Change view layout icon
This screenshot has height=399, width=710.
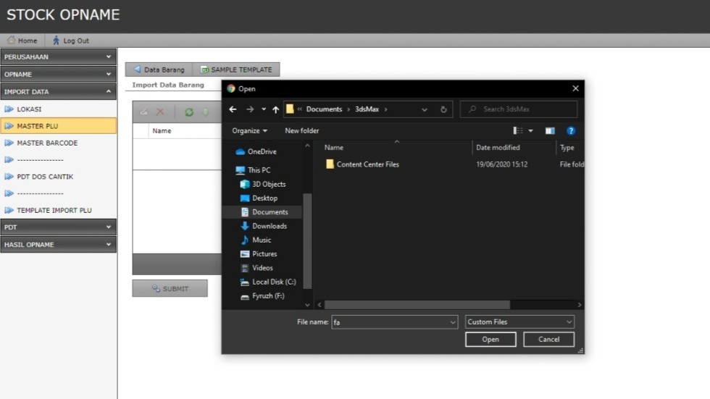click(x=517, y=131)
